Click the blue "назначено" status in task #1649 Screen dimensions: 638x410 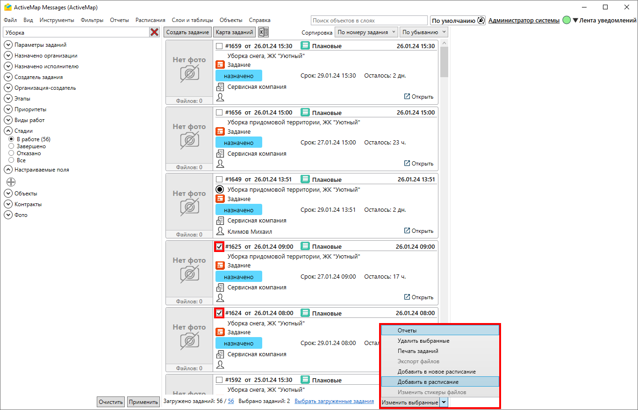click(x=238, y=210)
